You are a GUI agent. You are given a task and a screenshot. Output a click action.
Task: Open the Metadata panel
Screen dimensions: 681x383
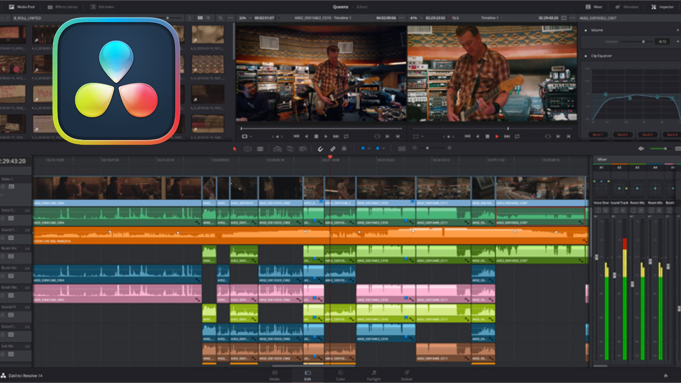point(627,7)
